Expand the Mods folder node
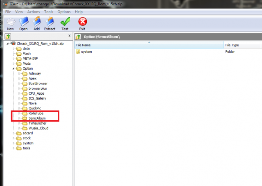The width and height of the screenshot is (262, 186). point(14,64)
